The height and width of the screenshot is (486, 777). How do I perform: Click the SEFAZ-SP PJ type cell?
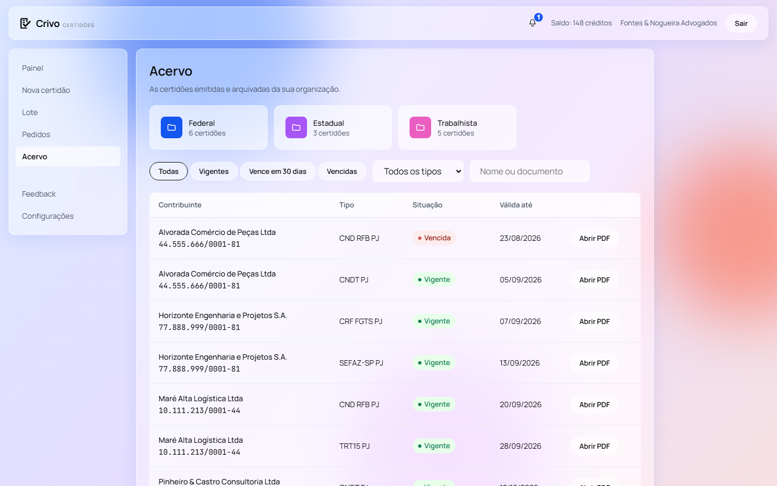pos(361,363)
